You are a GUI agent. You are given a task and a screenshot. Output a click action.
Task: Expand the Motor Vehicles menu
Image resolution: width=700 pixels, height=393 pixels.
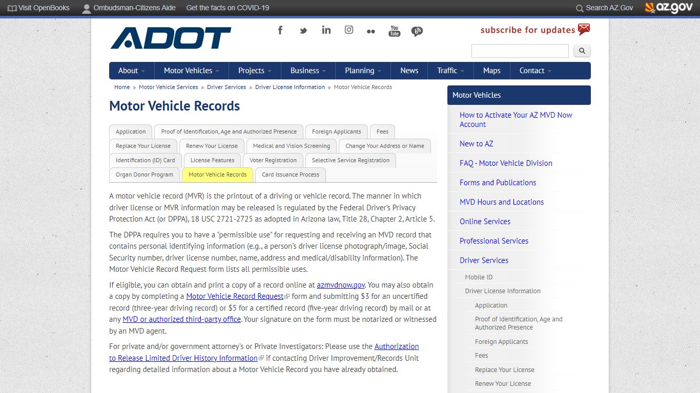coord(192,71)
